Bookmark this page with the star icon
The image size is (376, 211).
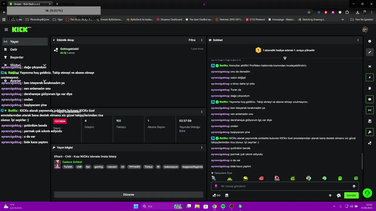click(309, 12)
